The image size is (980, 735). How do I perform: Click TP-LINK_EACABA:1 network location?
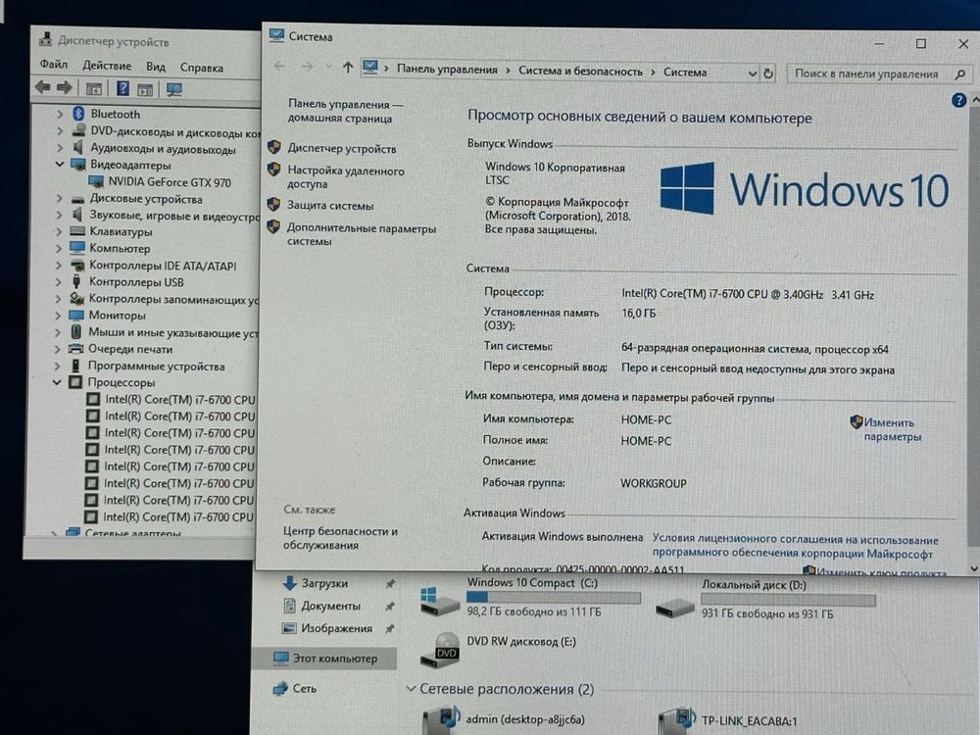click(727, 720)
